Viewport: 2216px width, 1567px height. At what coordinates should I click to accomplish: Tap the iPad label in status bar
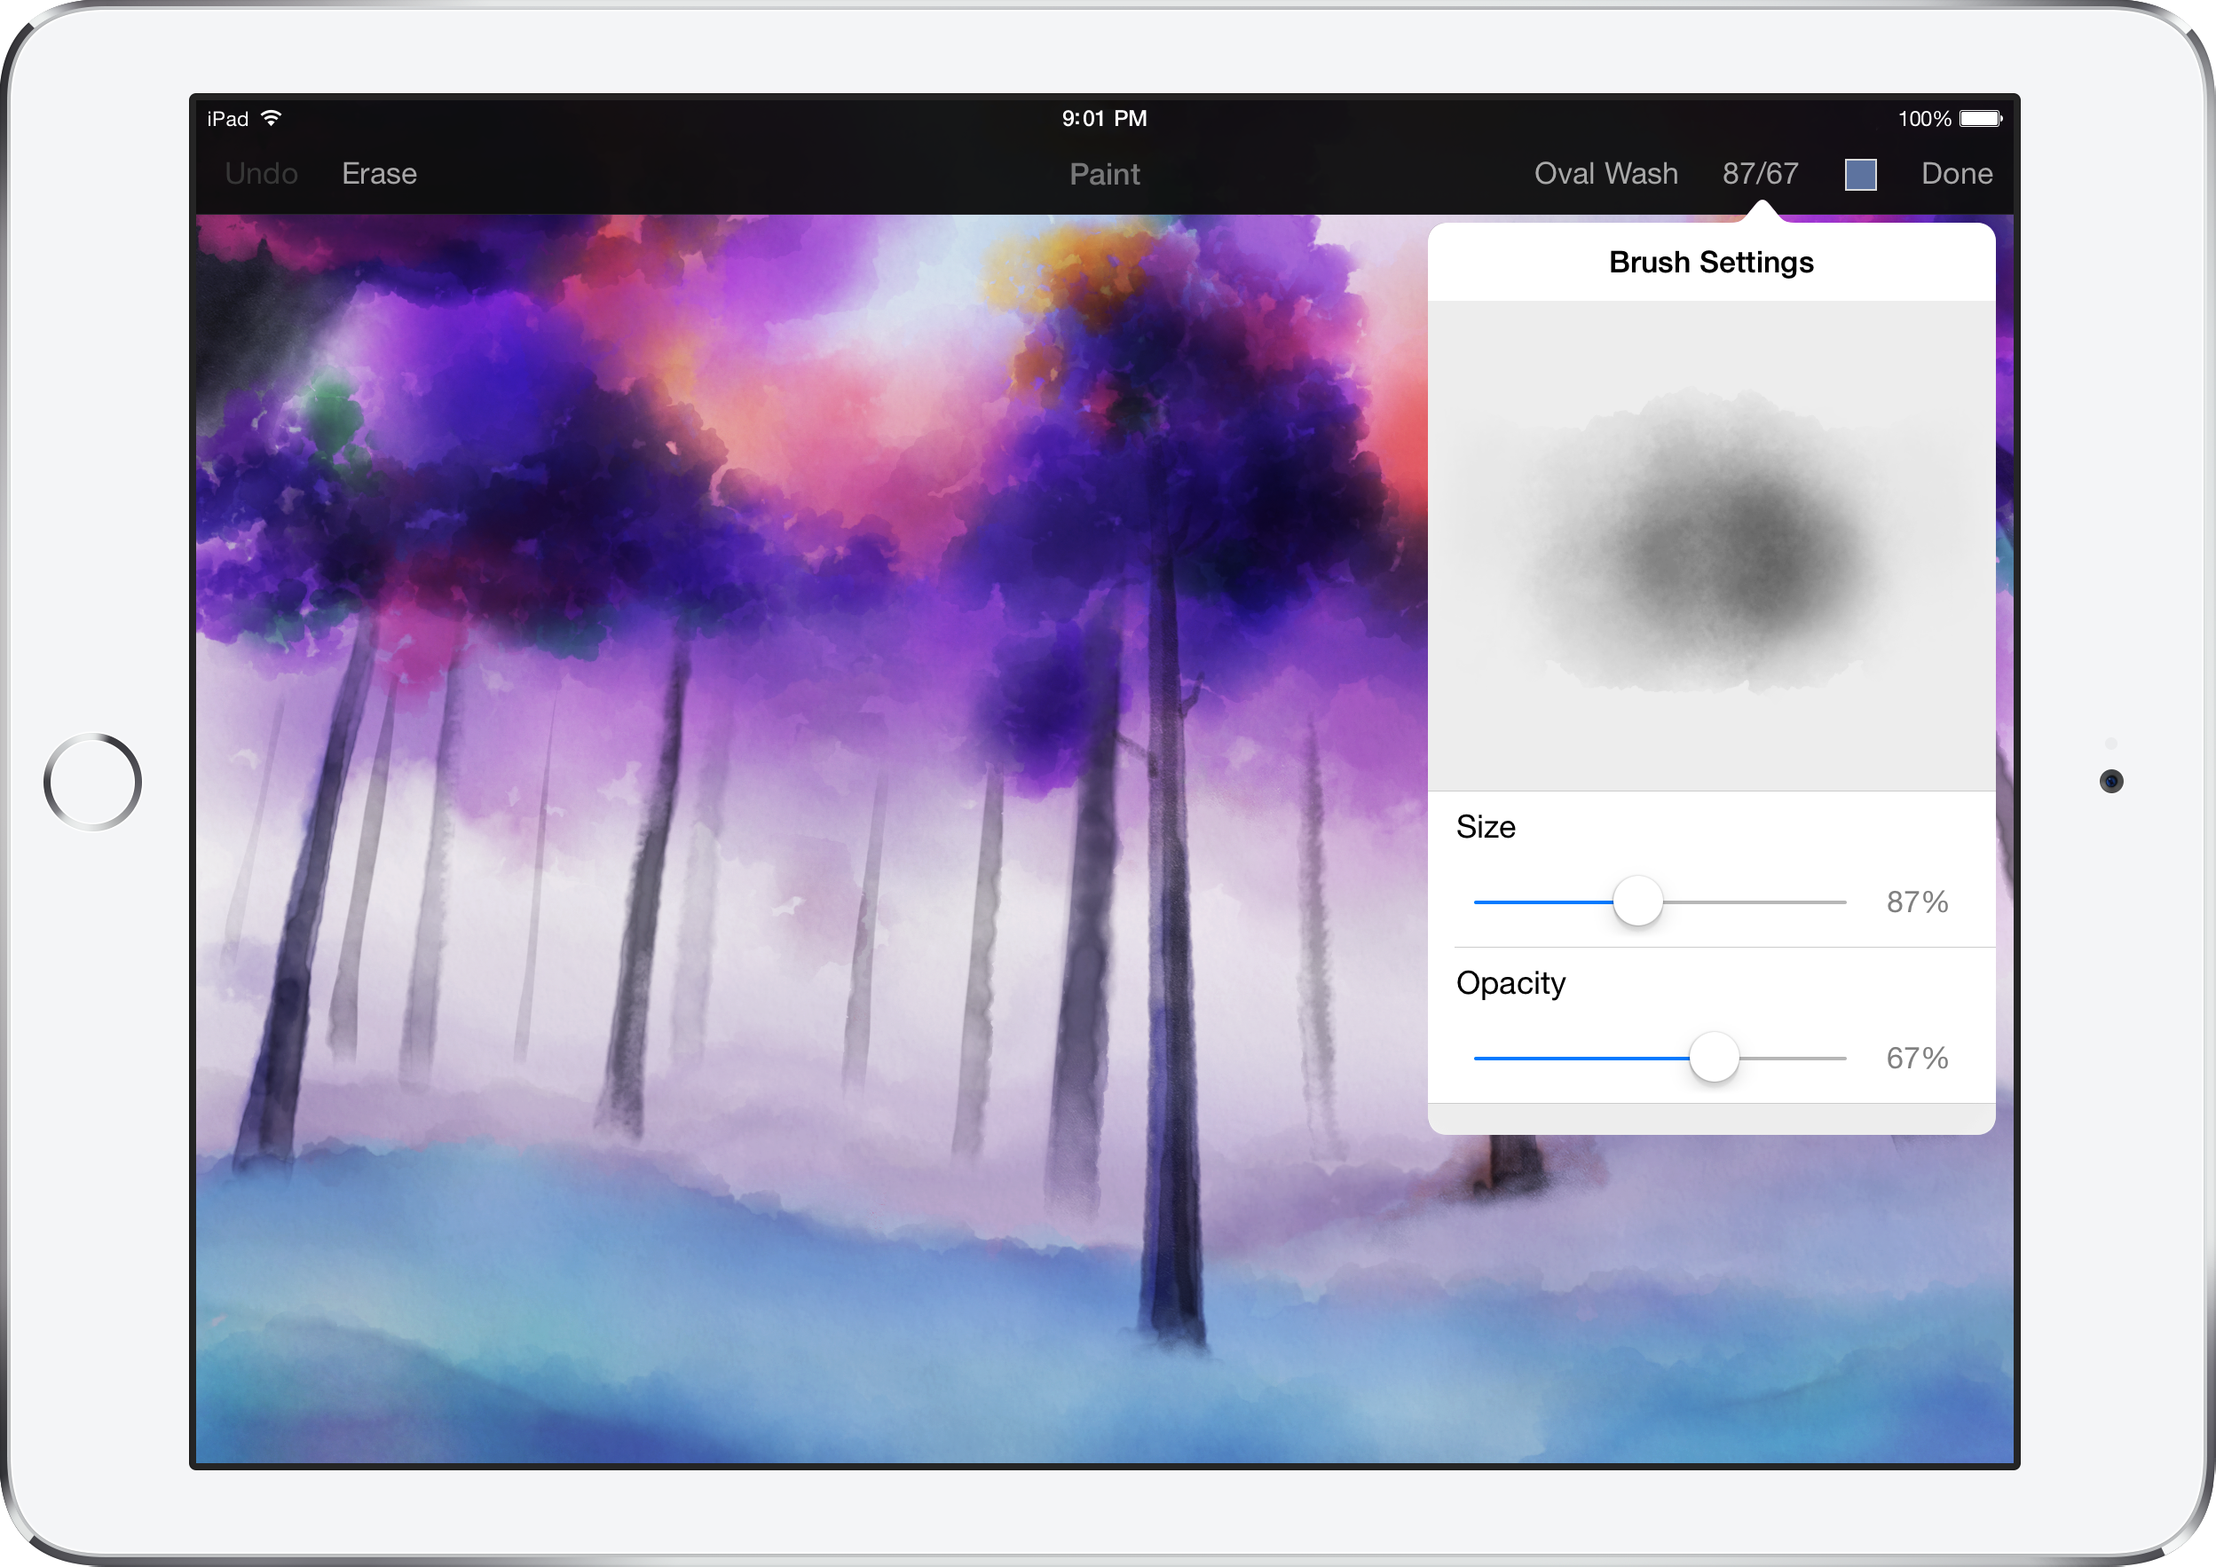point(228,117)
